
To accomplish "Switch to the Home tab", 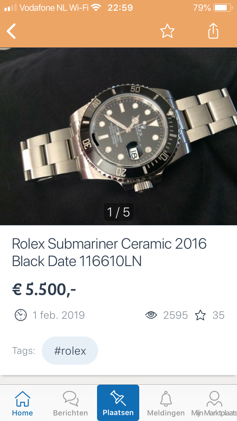I will 22,404.
